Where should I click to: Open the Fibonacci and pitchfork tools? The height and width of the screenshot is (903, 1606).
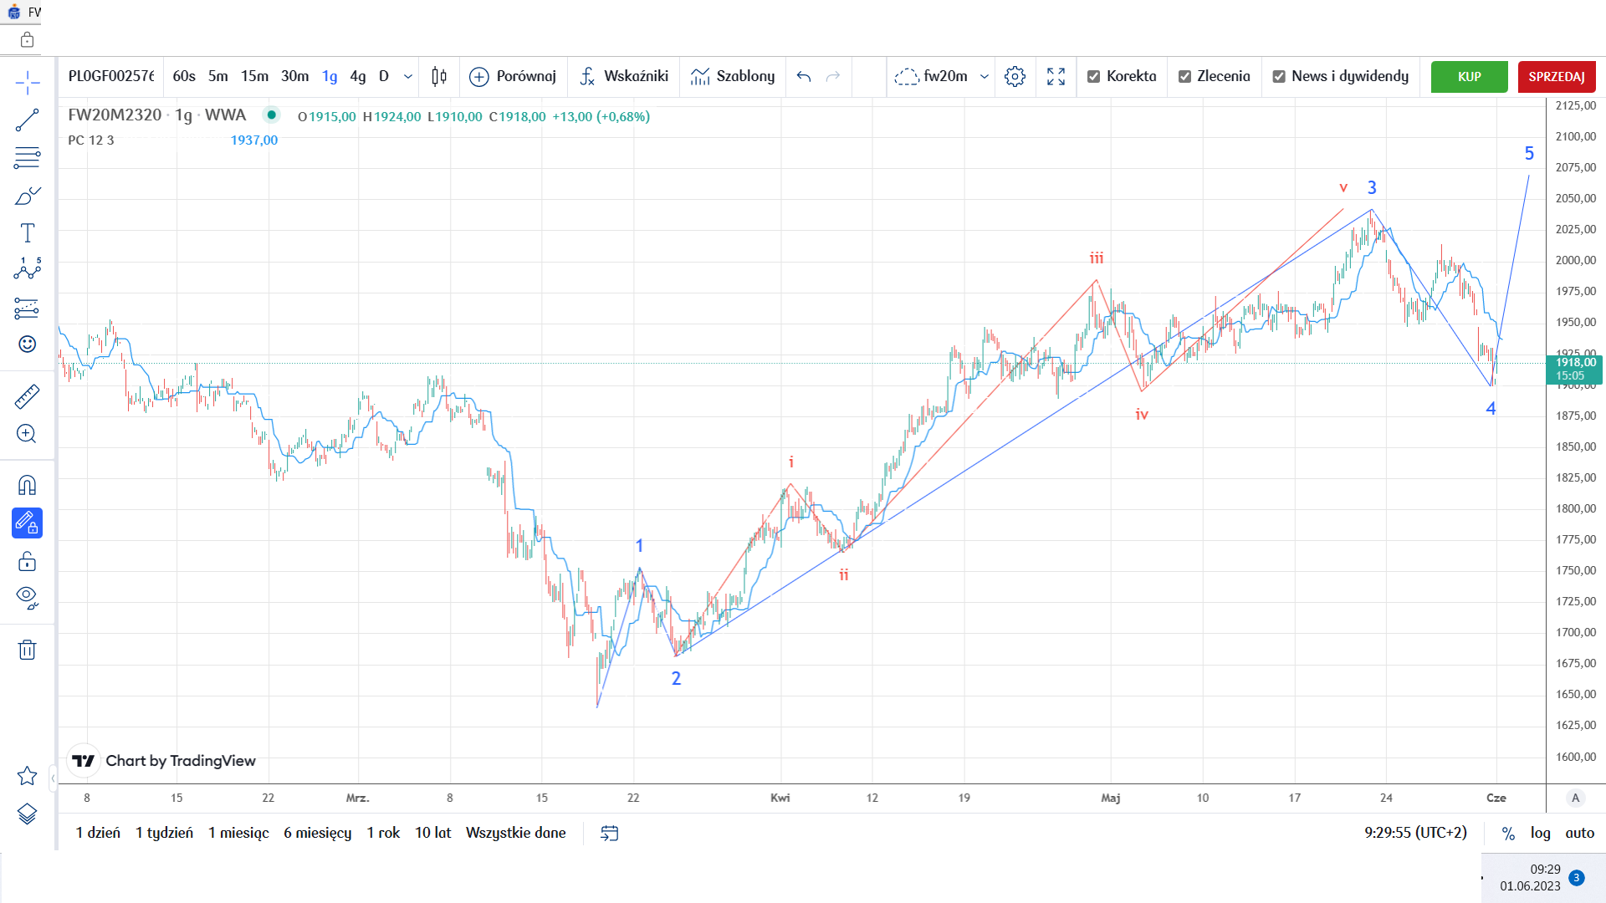27,157
